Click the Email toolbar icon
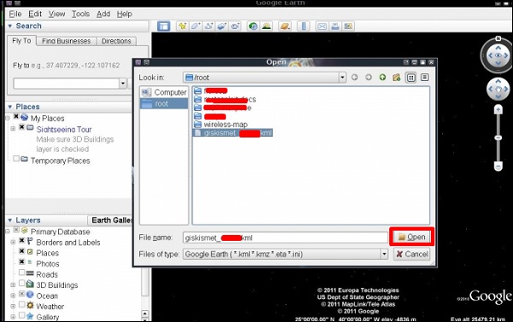This screenshot has width=513, height=322. click(322, 26)
